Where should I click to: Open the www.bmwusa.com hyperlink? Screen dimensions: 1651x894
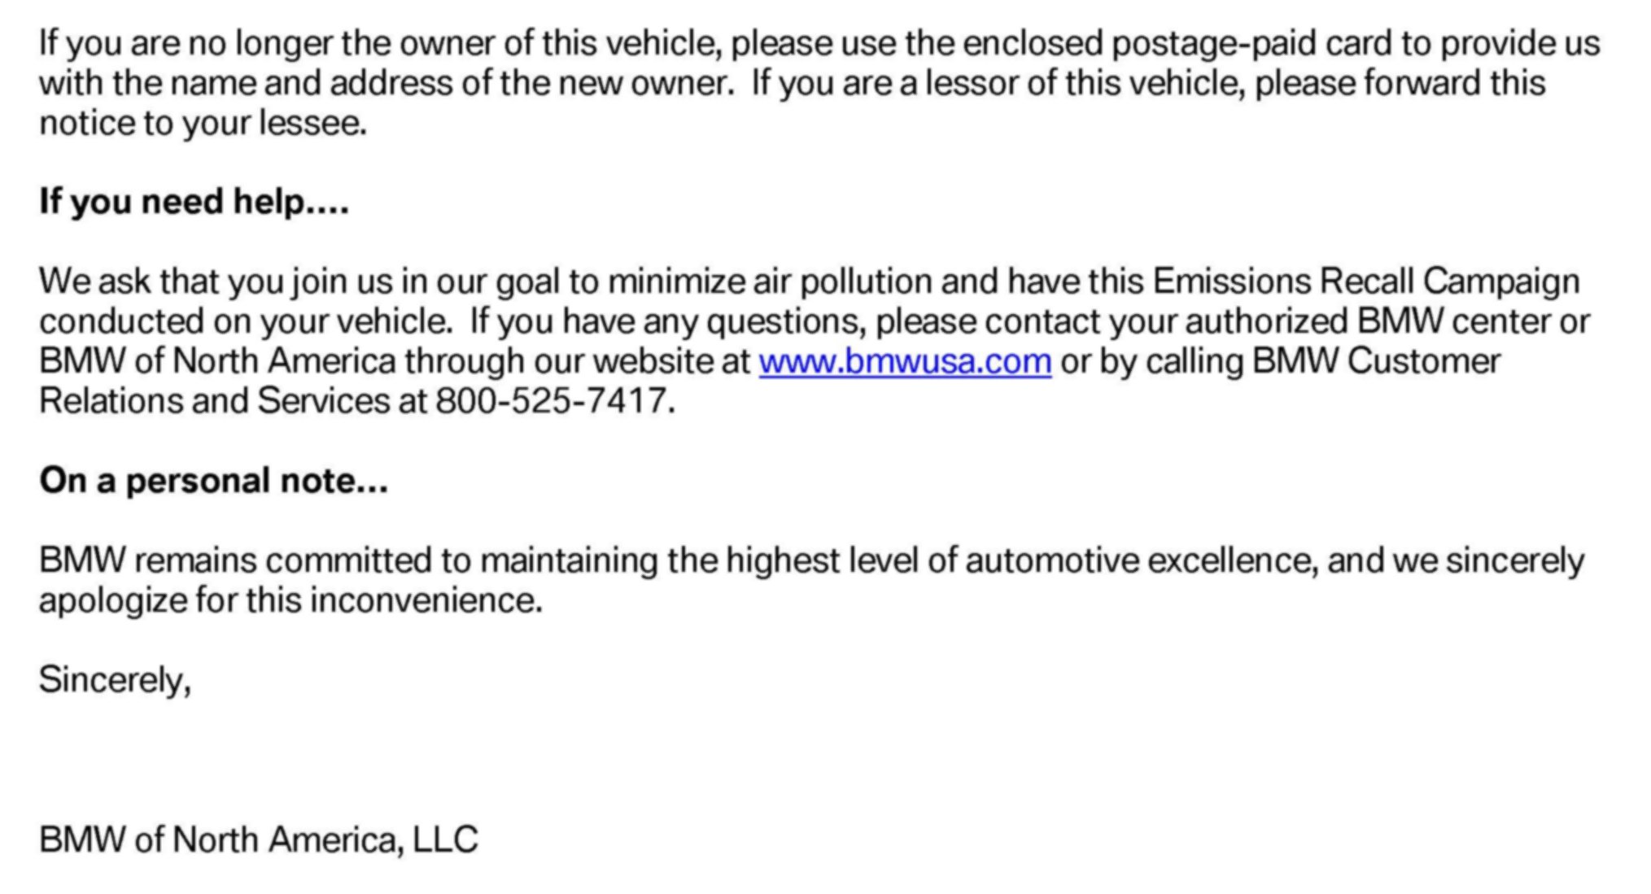(904, 361)
